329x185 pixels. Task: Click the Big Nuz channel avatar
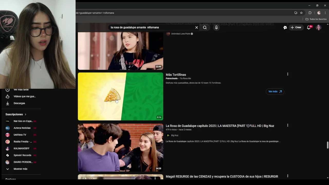click(x=168, y=135)
